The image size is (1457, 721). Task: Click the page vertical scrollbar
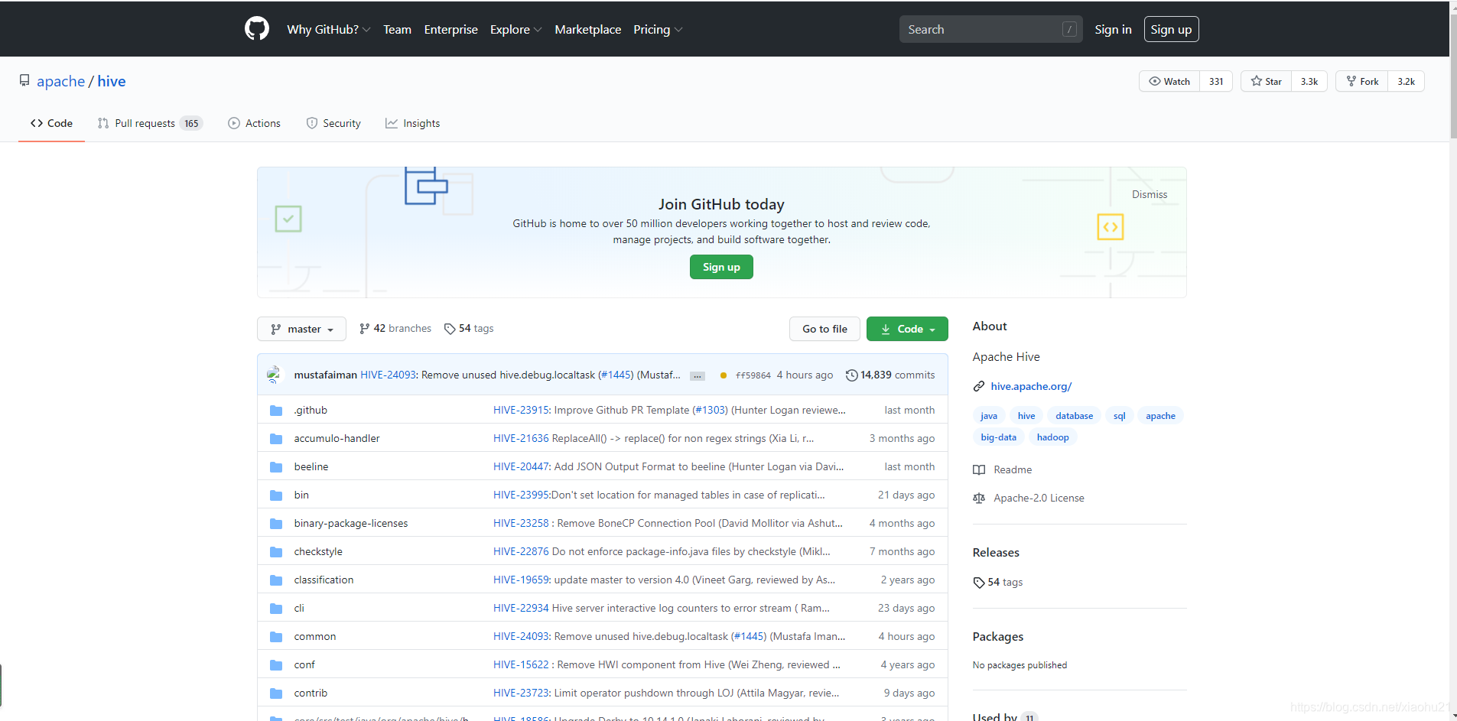click(x=1453, y=76)
